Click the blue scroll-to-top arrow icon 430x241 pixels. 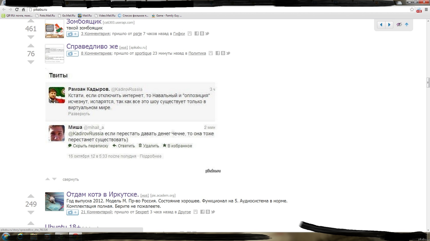407,25
